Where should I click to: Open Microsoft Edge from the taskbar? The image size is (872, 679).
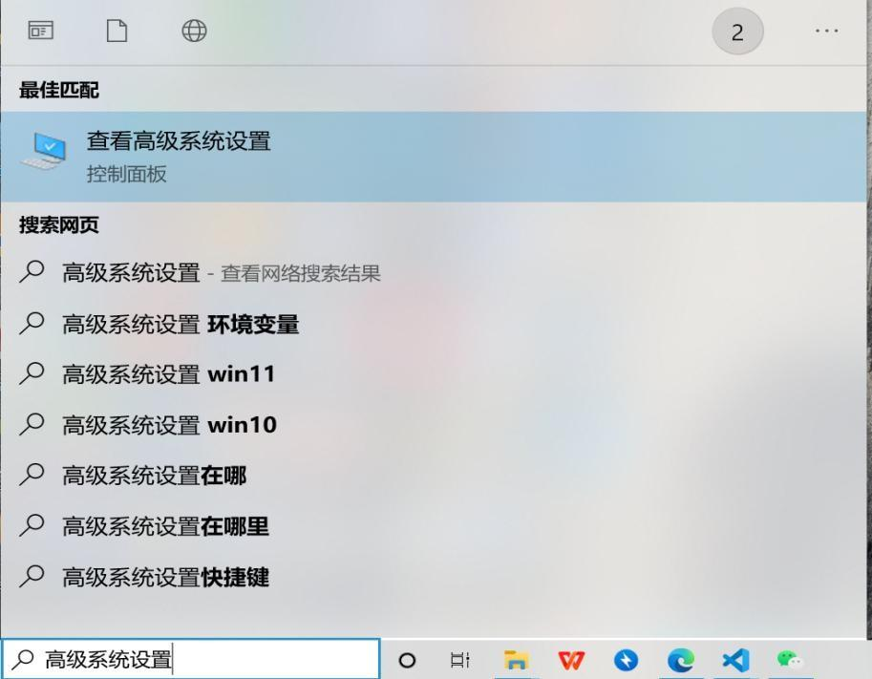[x=681, y=660]
